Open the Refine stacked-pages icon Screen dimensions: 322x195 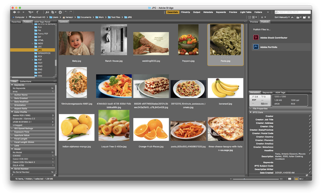(52, 12)
